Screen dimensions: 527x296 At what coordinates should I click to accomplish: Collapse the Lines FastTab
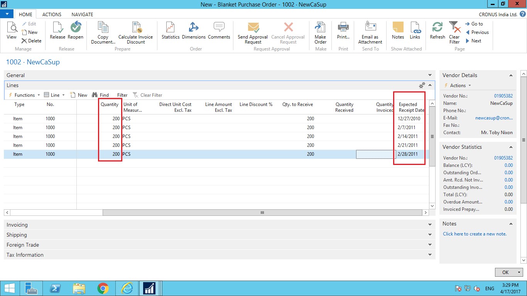(430, 85)
